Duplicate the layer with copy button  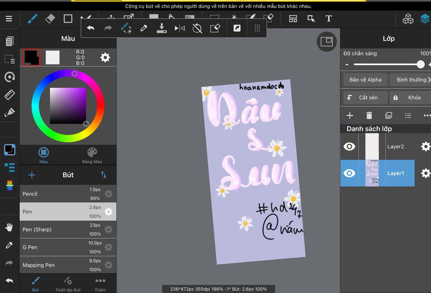tap(388, 115)
